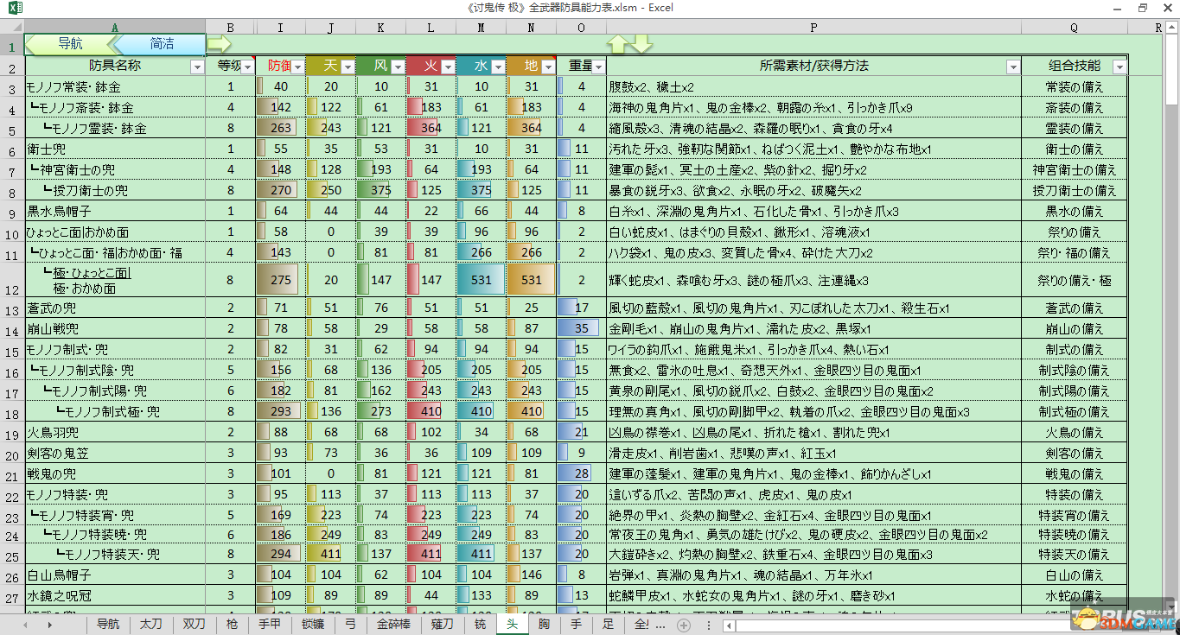Open the 组合技能 filter dropdown
This screenshot has width=1180, height=635.
pyautogui.click(x=1119, y=67)
